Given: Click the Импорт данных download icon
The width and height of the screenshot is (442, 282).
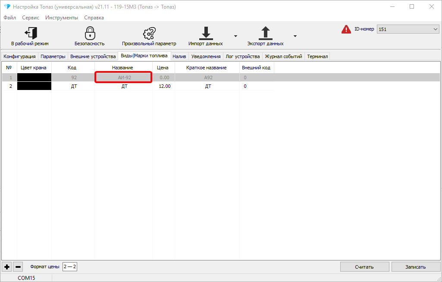Looking at the screenshot, I should pyautogui.click(x=206, y=33).
